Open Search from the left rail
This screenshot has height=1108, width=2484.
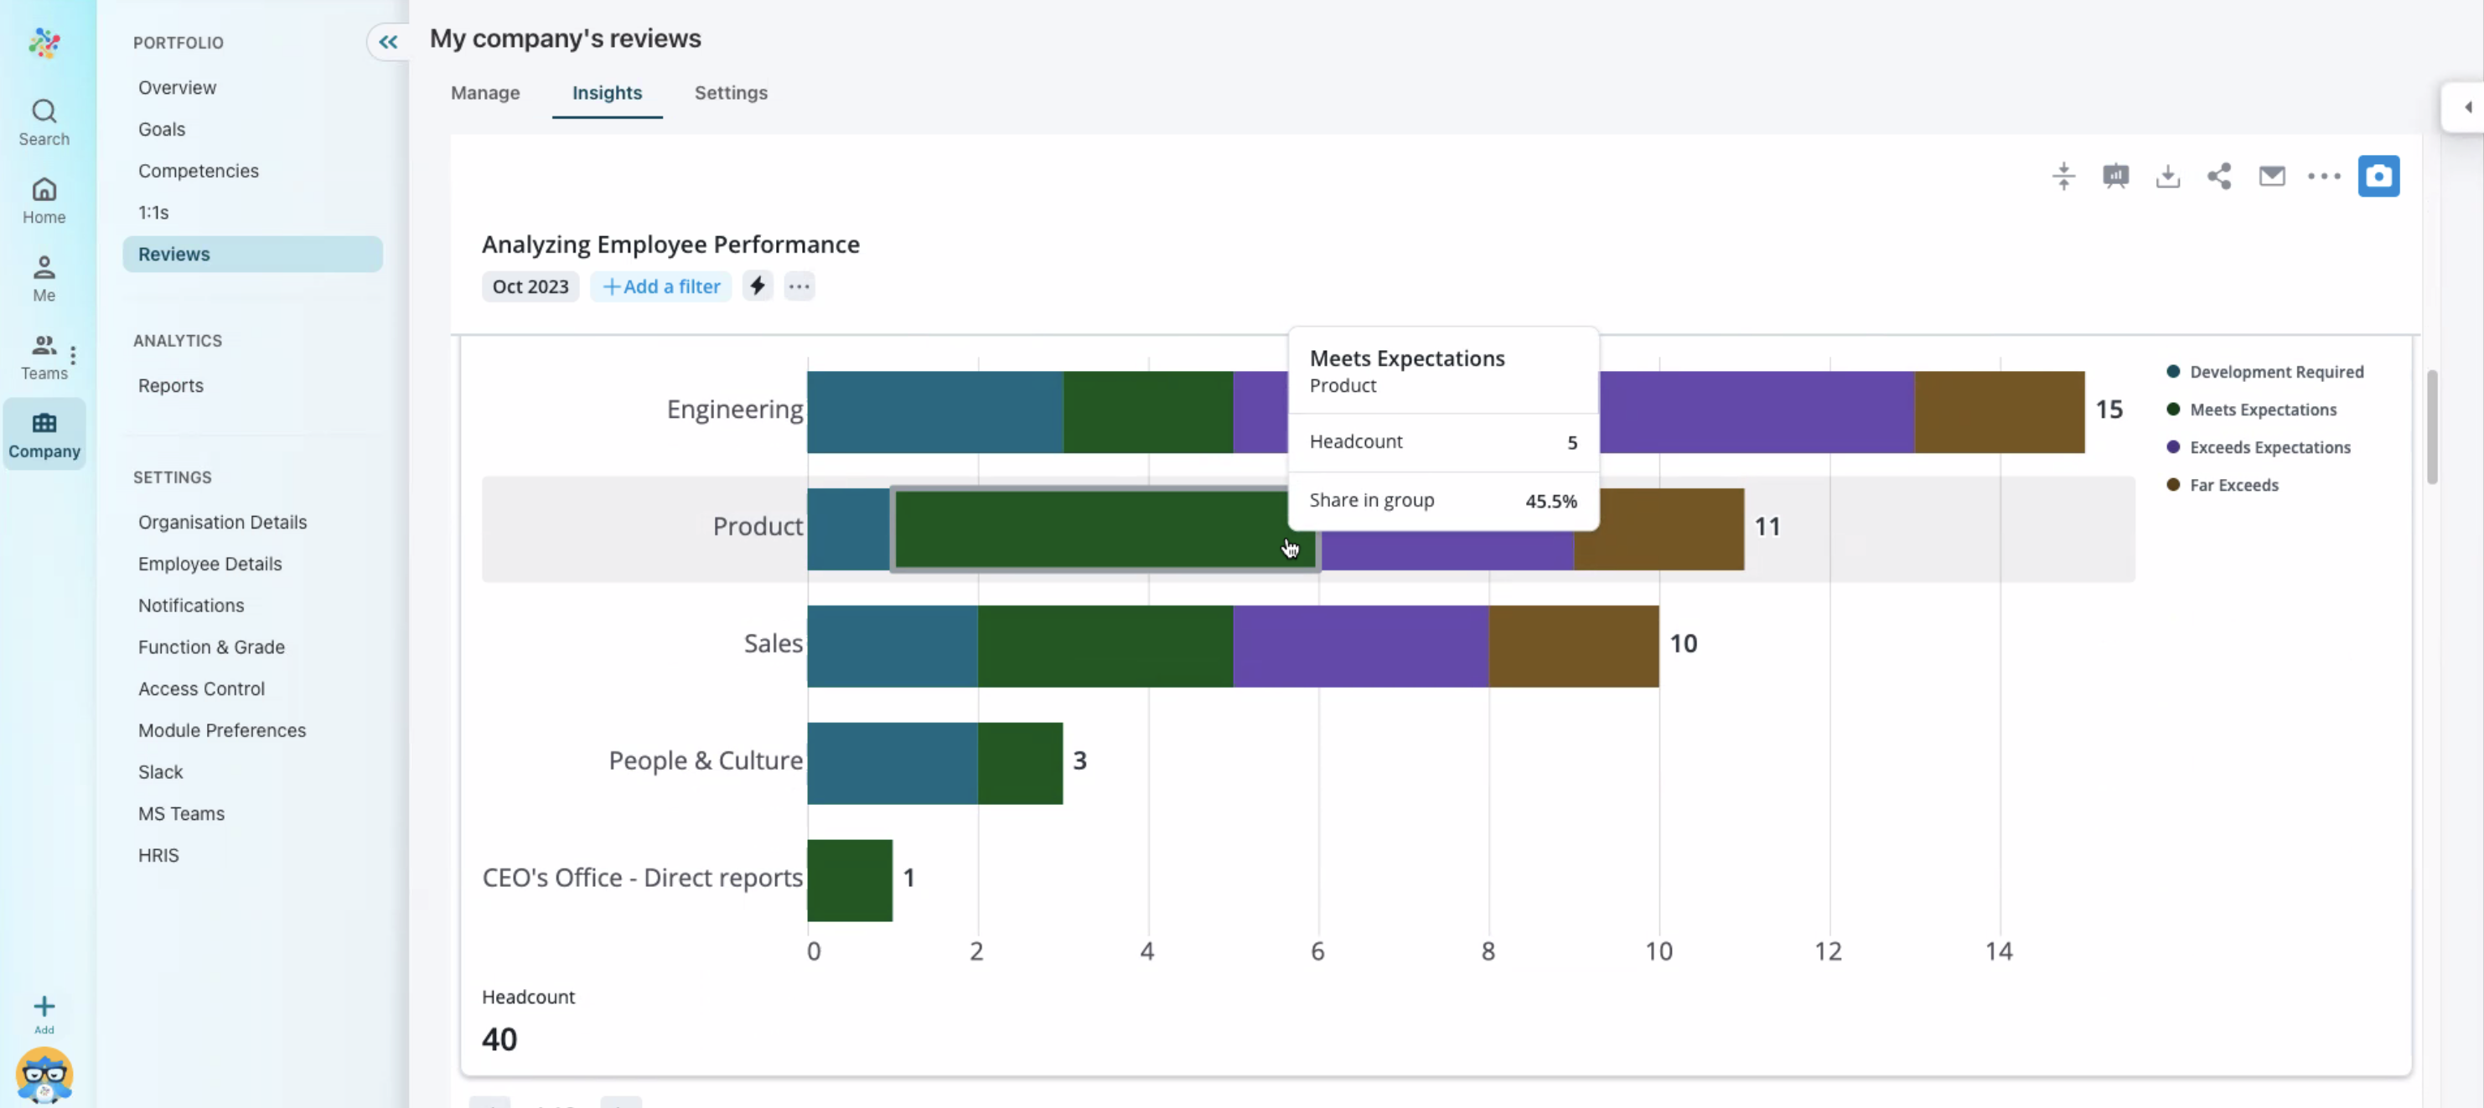tap(44, 122)
